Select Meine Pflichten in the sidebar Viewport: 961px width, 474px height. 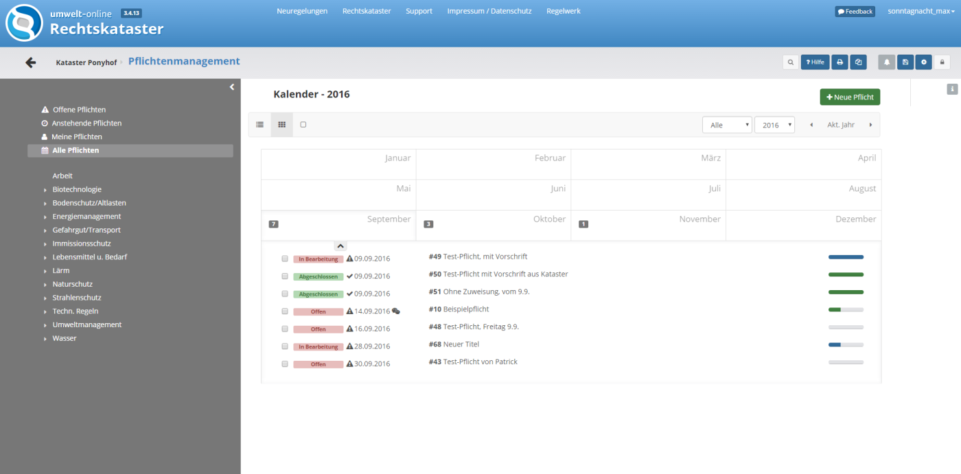77,137
